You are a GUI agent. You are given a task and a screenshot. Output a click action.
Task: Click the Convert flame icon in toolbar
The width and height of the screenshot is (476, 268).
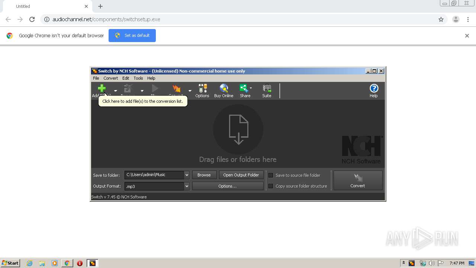point(176,89)
